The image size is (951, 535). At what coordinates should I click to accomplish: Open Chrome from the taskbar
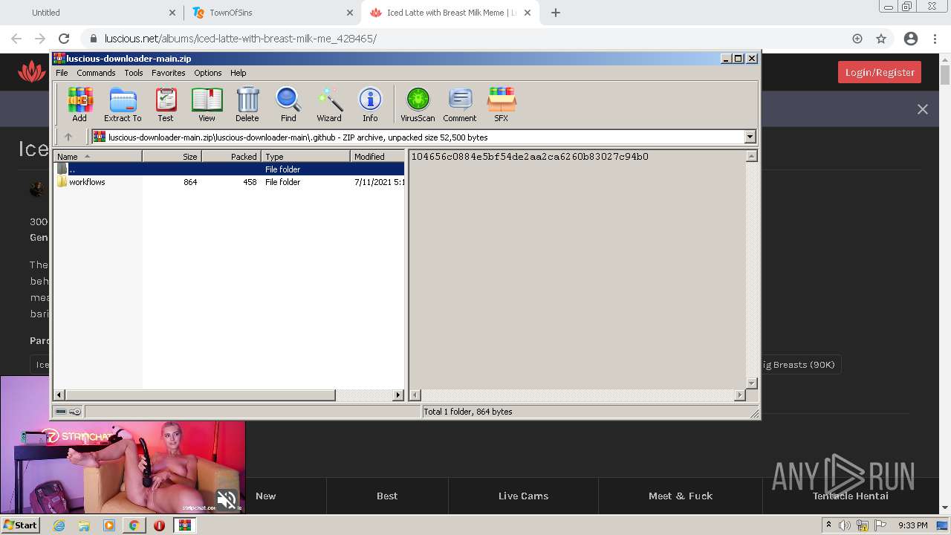[134, 525]
